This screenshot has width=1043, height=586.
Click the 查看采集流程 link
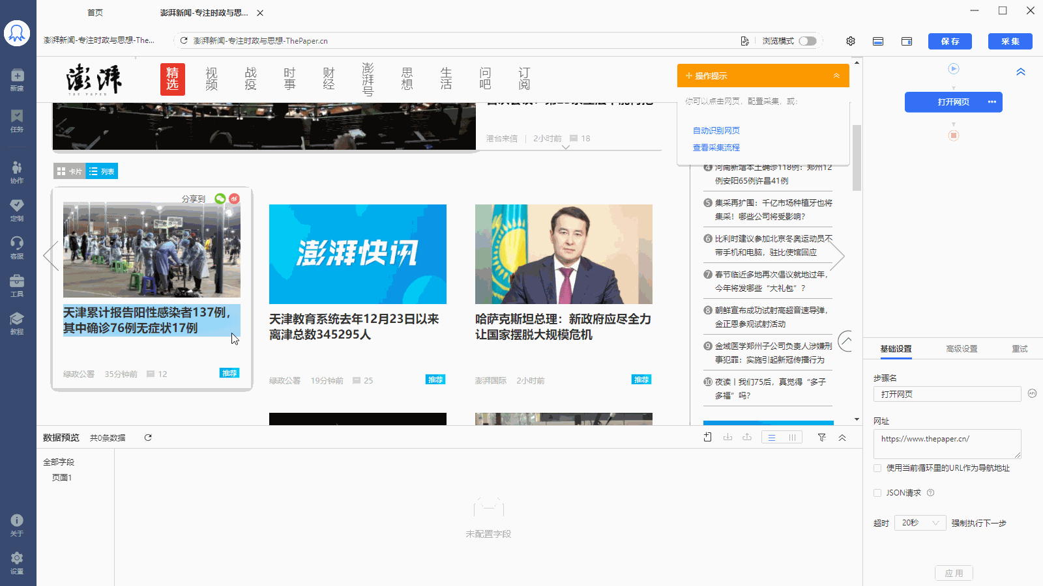[716, 147]
